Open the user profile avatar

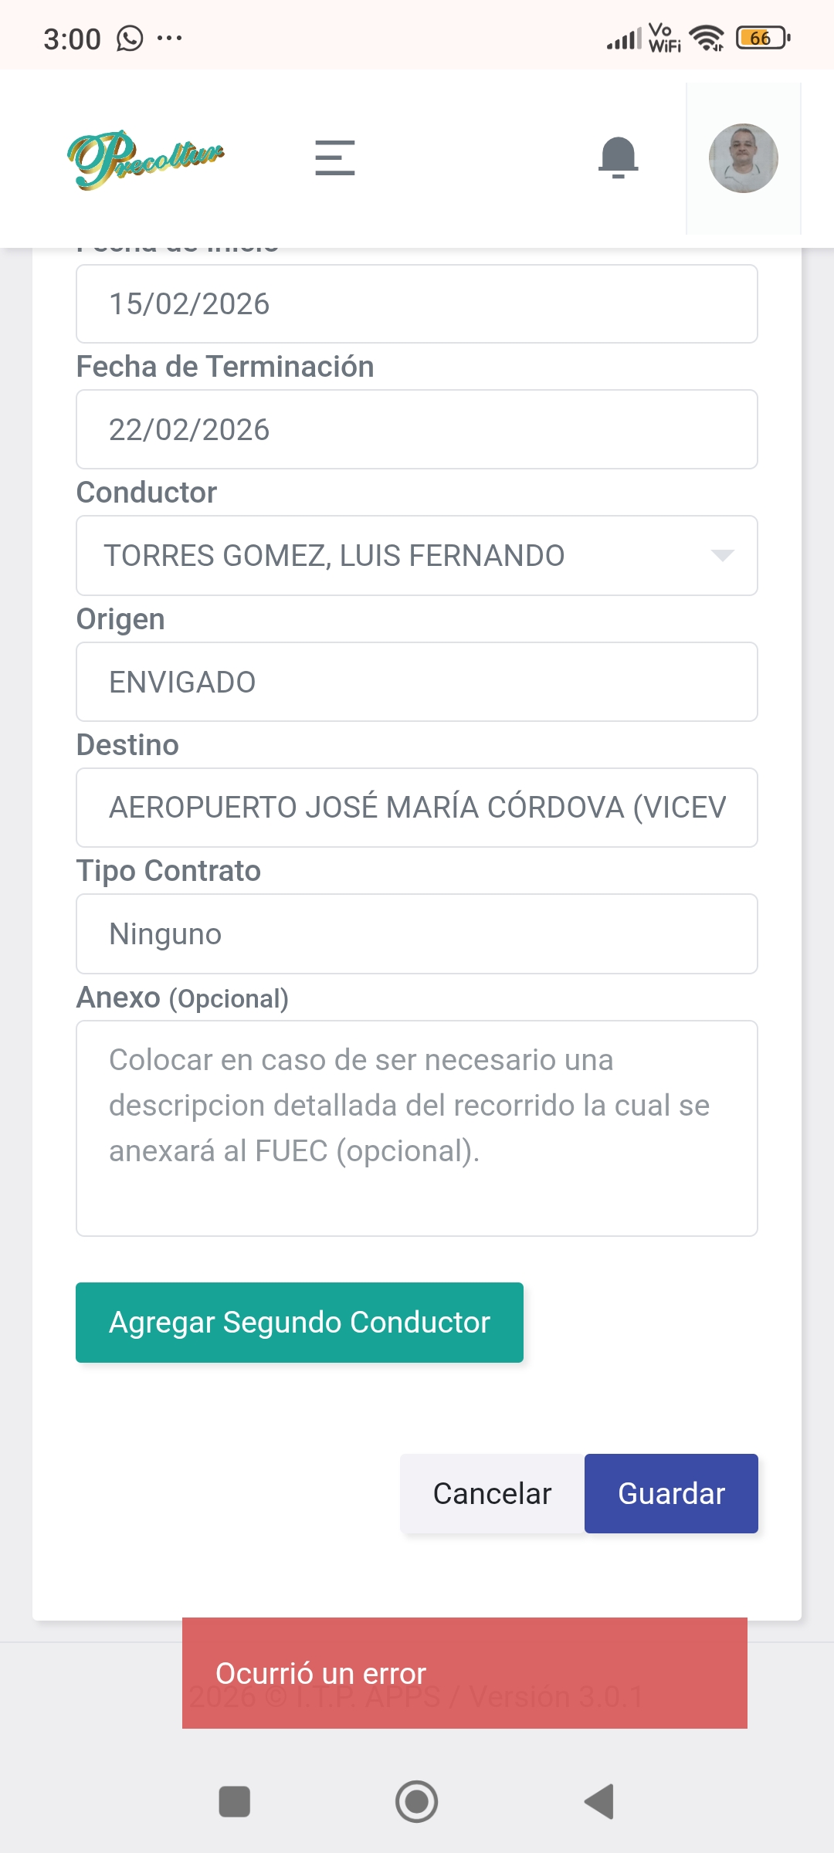[x=743, y=158]
